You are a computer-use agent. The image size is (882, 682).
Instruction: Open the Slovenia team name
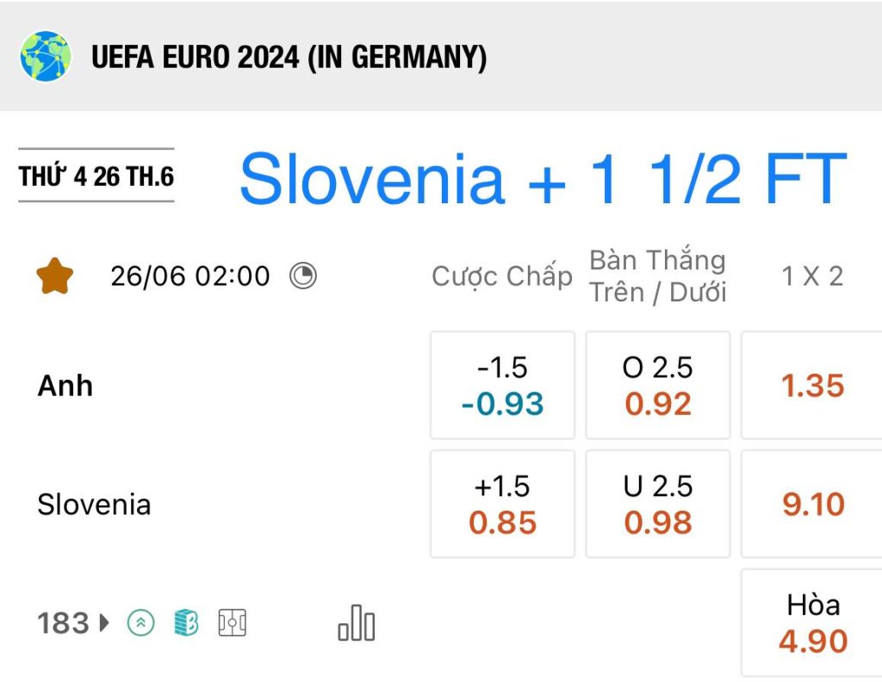point(94,505)
